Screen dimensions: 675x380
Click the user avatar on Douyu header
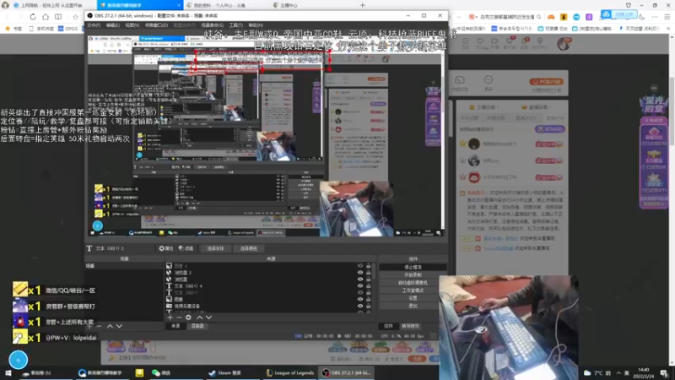pos(564,44)
